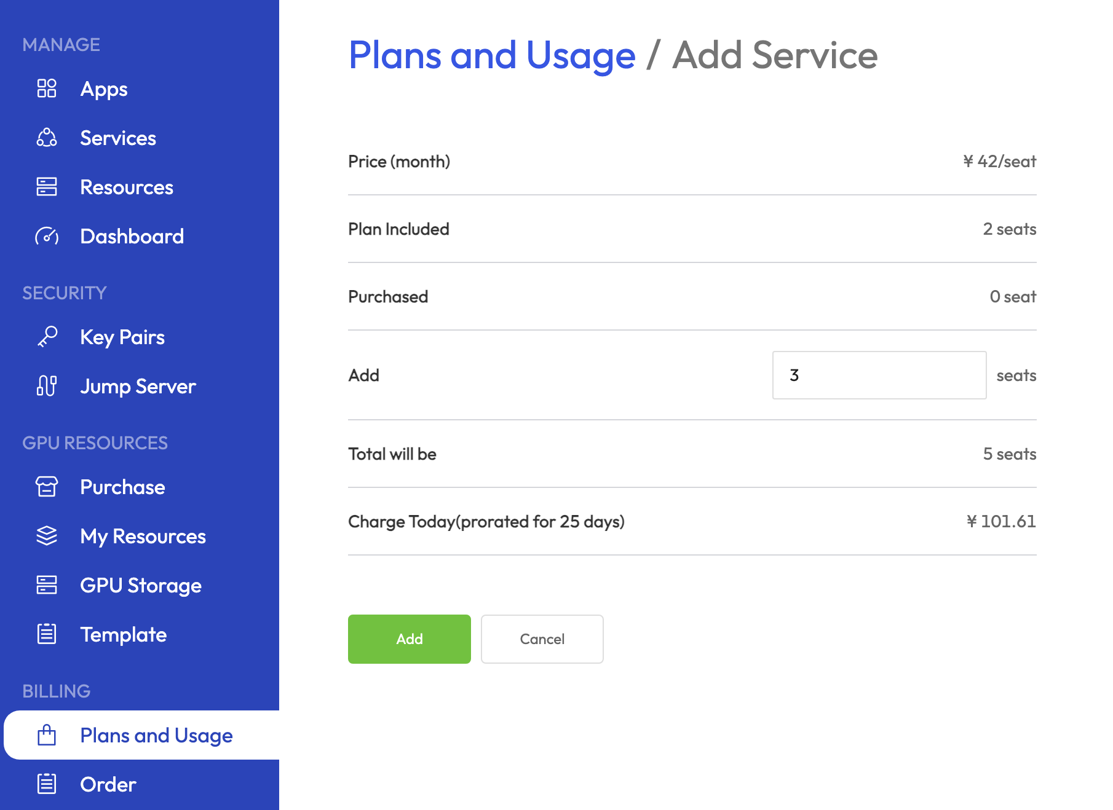This screenshot has height=810, width=1113.
Task: Click the Template clipboard icon
Action: (x=47, y=634)
